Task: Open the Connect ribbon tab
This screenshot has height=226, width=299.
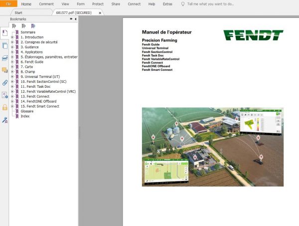Action: [x=134, y=4]
